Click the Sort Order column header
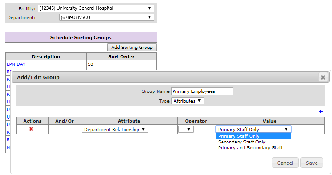332x175 pixels. (121, 57)
